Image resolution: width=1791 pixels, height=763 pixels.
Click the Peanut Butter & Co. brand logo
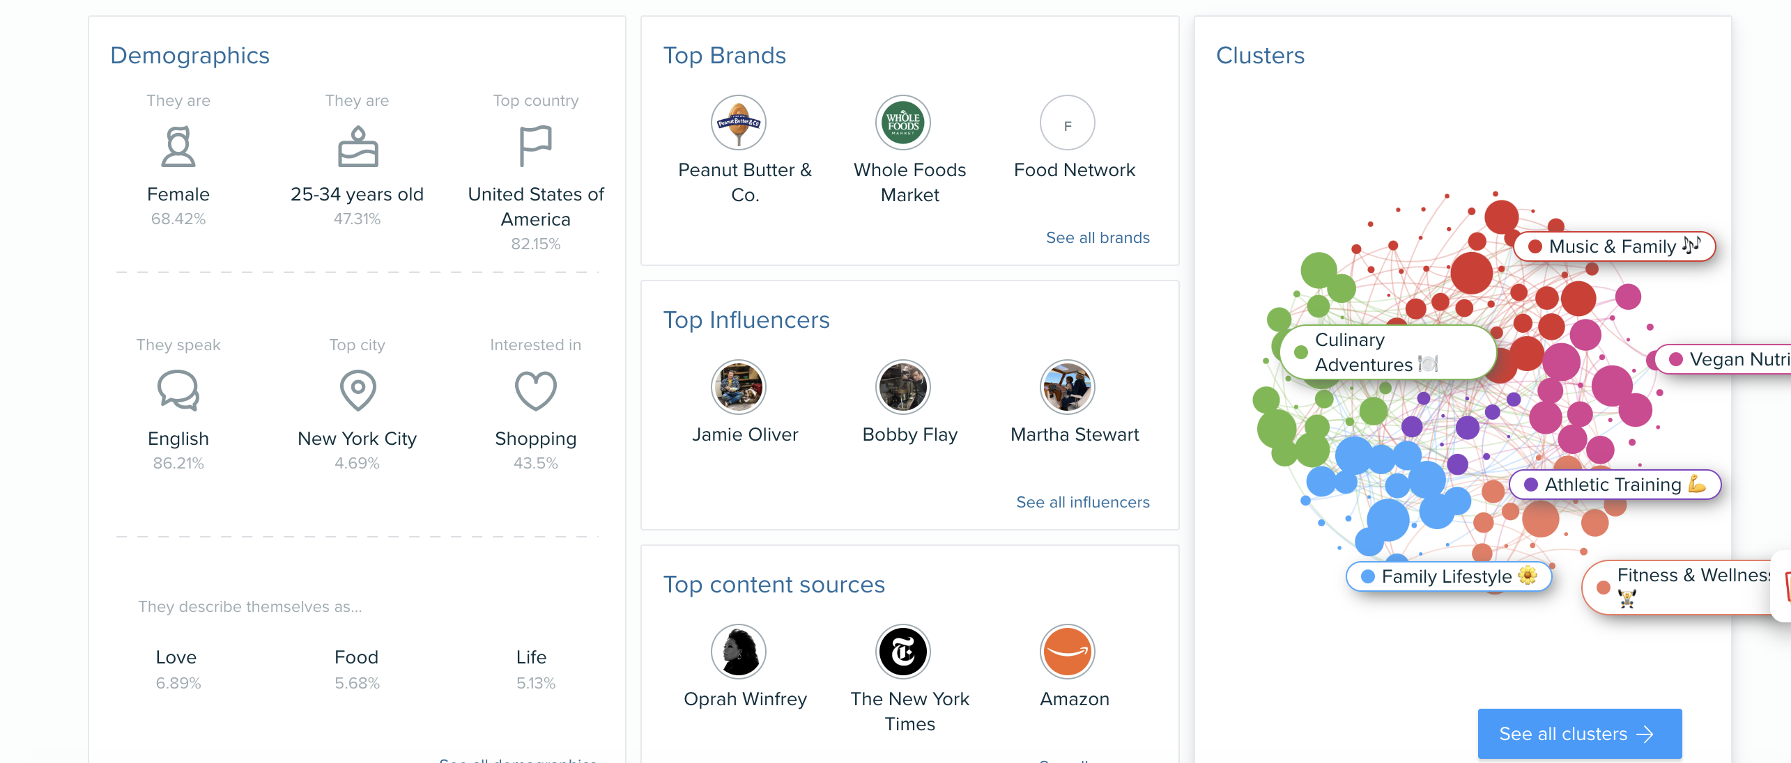[738, 123]
